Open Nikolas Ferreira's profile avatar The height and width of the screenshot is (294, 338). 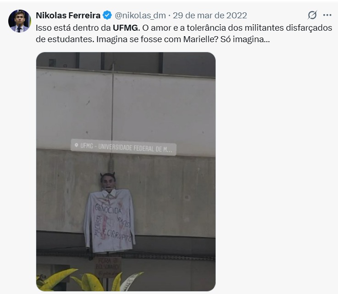[x=20, y=21]
